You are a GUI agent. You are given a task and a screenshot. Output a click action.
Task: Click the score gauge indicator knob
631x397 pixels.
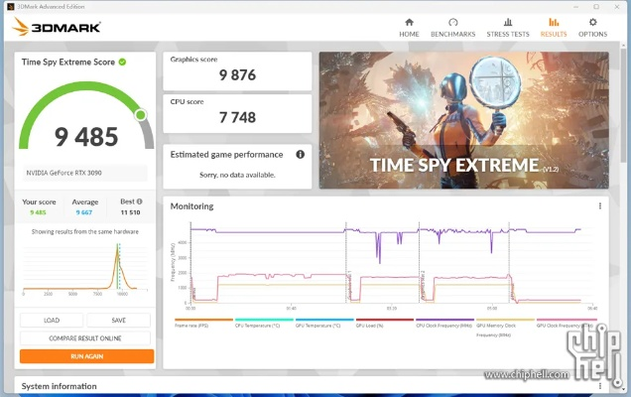140,115
